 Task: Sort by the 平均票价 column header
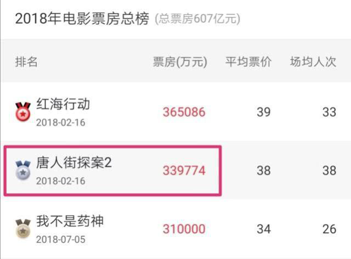(248, 61)
